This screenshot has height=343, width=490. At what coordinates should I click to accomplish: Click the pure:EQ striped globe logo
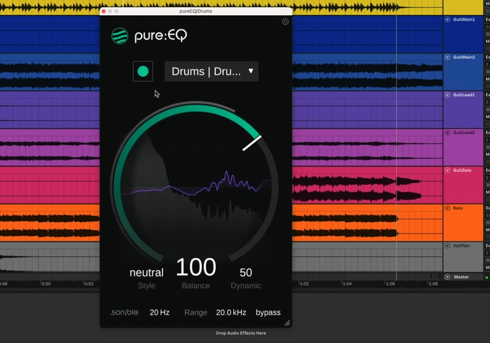pyautogui.click(x=120, y=36)
